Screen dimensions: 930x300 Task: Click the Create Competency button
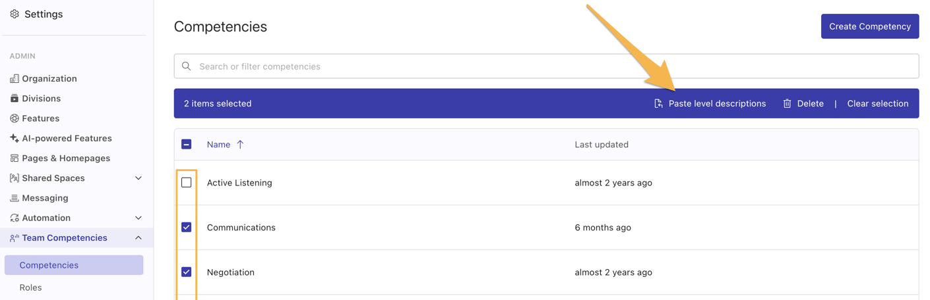pyautogui.click(x=869, y=26)
